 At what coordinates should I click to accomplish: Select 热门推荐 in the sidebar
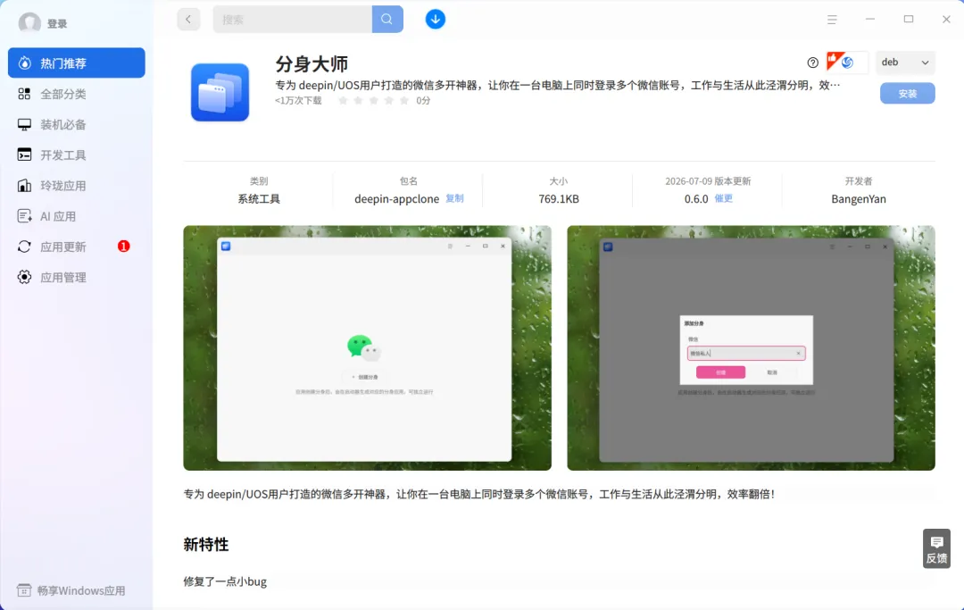point(76,63)
